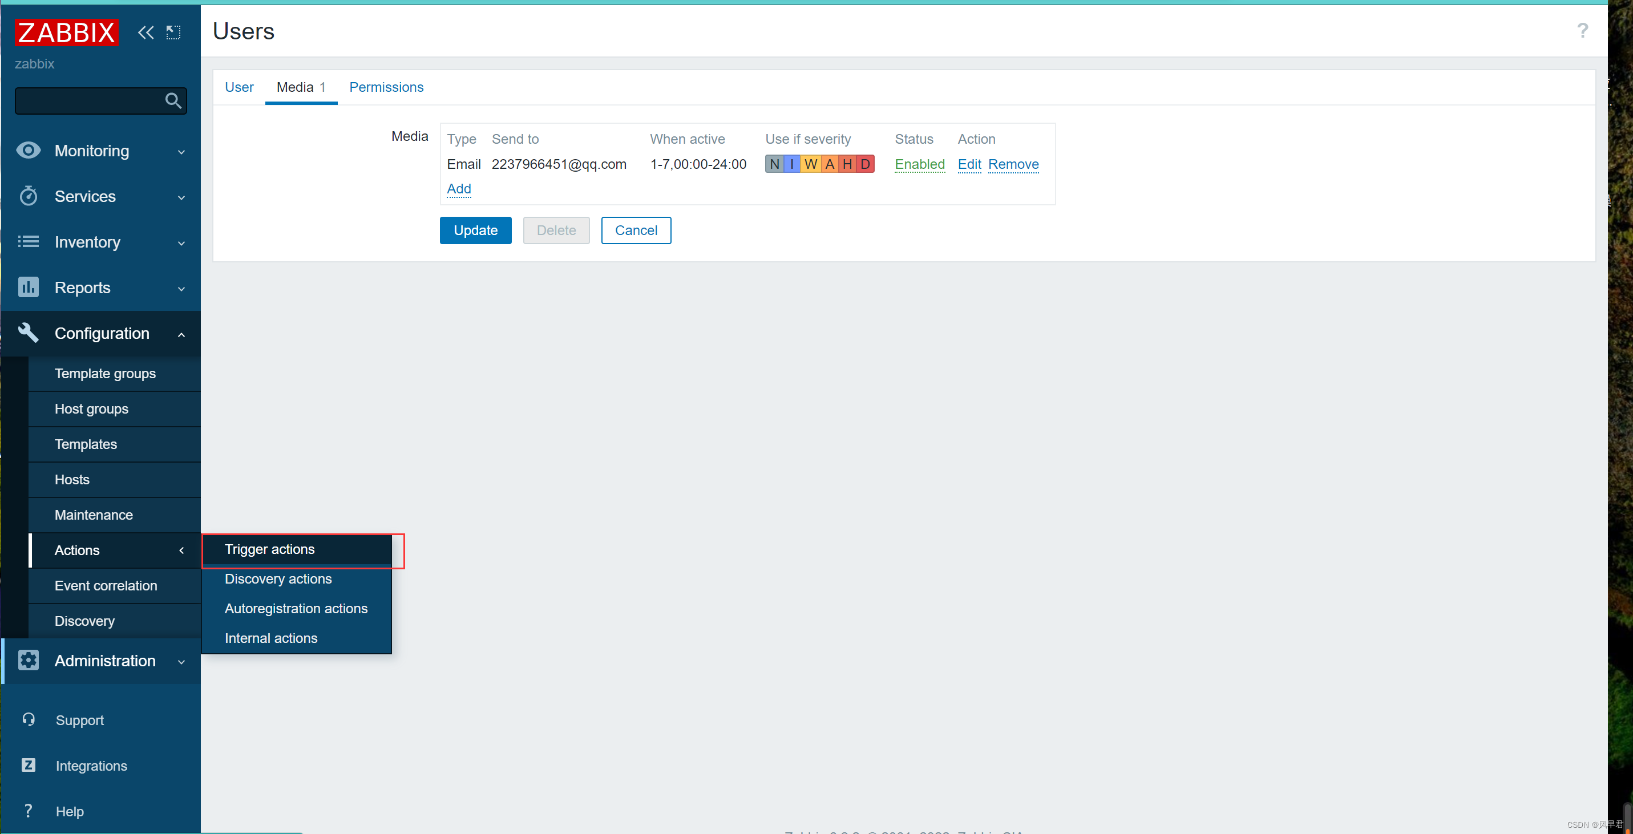Focus the sidebar search field
Viewport: 1633px width, 834px height.
[89, 101]
